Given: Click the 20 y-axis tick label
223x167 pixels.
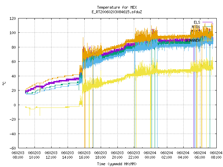Looking at the screenshot, I should [14, 90].
